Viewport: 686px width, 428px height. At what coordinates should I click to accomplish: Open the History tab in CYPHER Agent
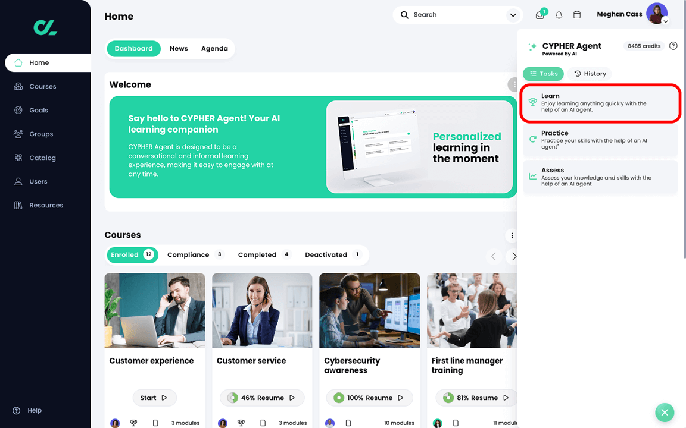point(590,74)
